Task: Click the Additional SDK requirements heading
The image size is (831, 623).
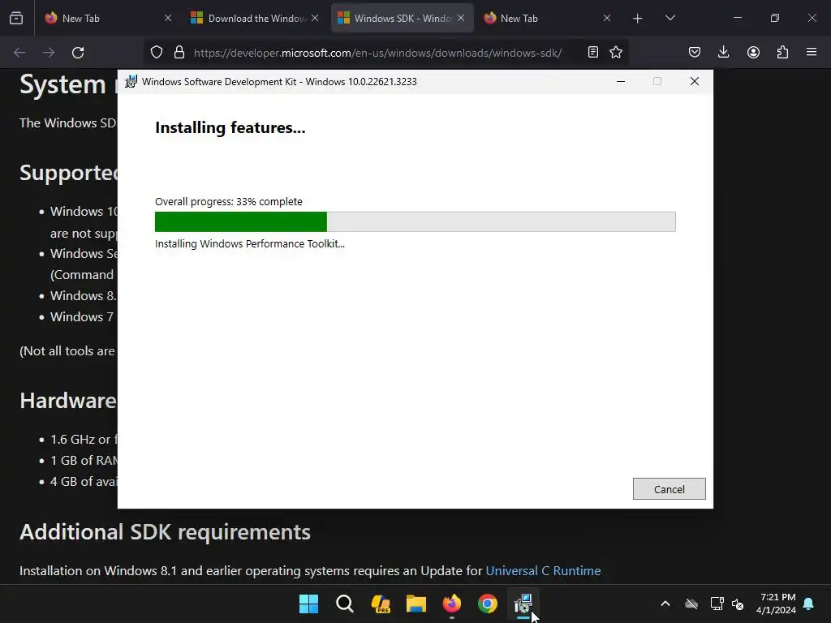Action: (165, 532)
